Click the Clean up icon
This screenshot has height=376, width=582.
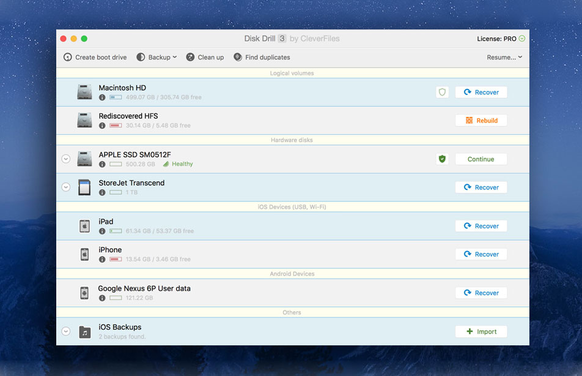click(190, 57)
